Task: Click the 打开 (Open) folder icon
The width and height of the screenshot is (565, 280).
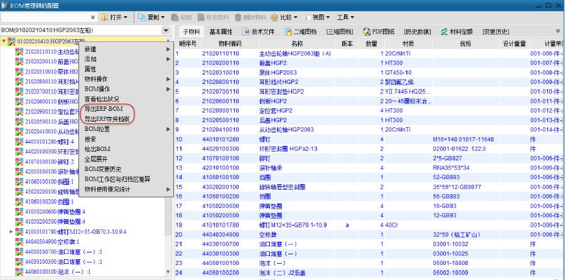Action: (x=106, y=17)
